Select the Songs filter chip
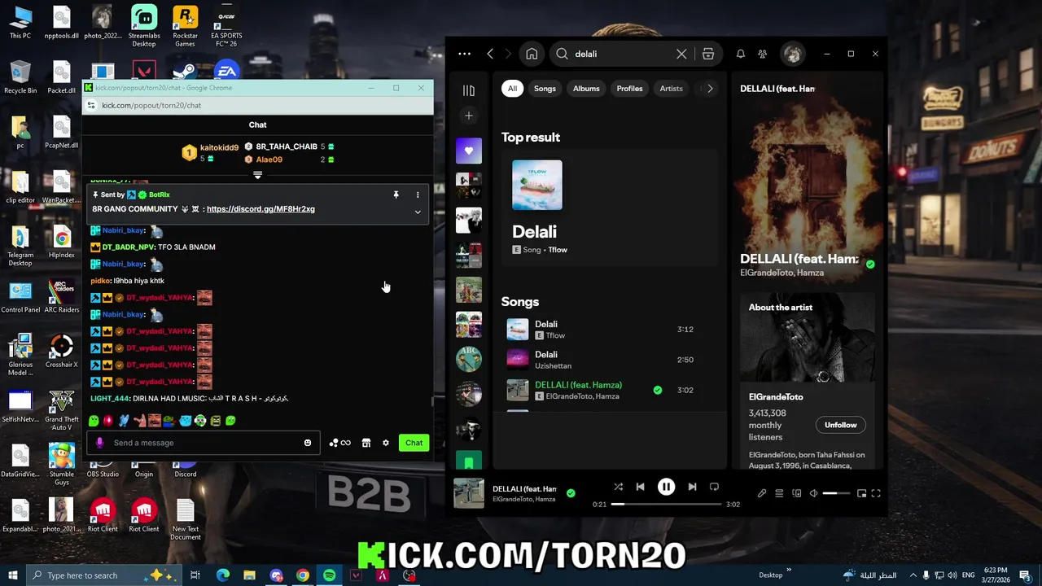Image resolution: width=1042 pixels, height=586 pixels. coord(545,89)
